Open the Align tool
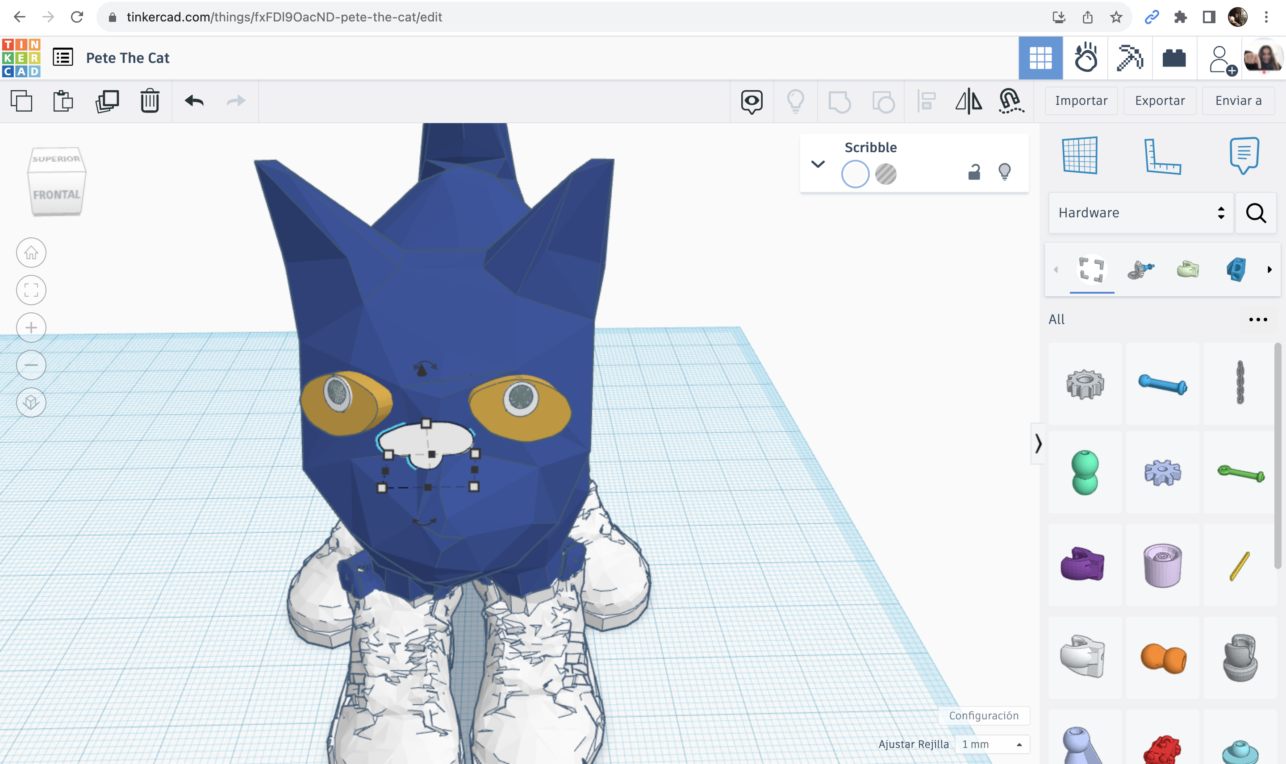 [926, 101]
